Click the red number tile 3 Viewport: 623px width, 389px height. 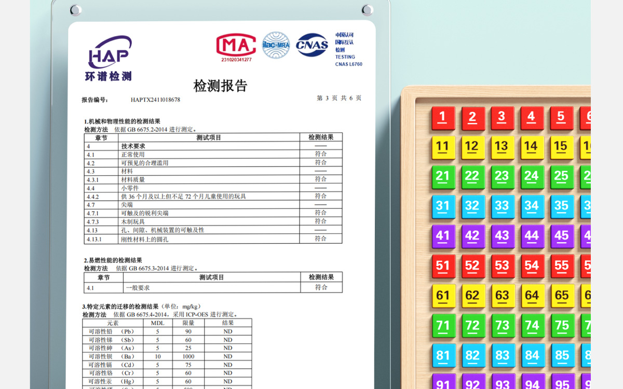point(503,118)
